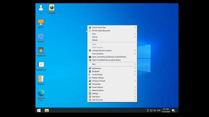This screenshot has height=117, width=209.
Task: Click the Settings gear icon in menu
Action: click(x=90, y=94)
